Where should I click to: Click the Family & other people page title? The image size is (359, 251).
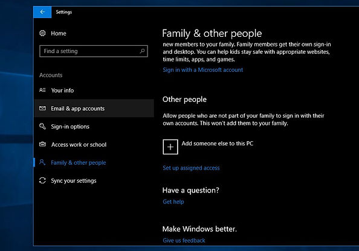coord(212,33)
